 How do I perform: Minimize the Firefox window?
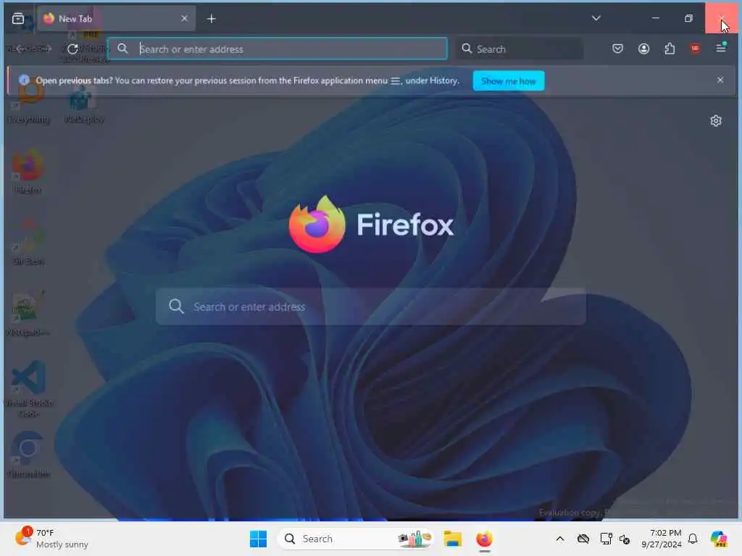[x=655, y=18]
